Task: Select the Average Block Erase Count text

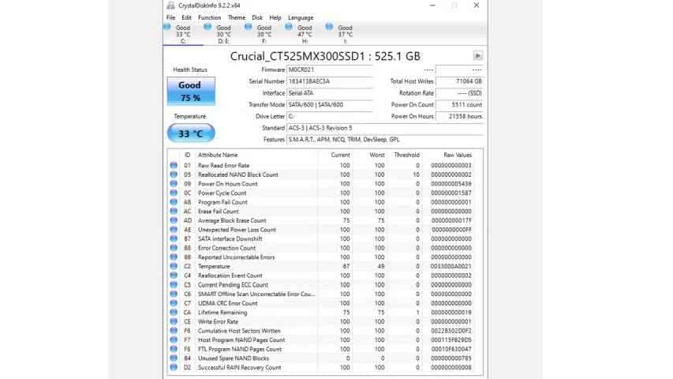Action: pos(232,220)
